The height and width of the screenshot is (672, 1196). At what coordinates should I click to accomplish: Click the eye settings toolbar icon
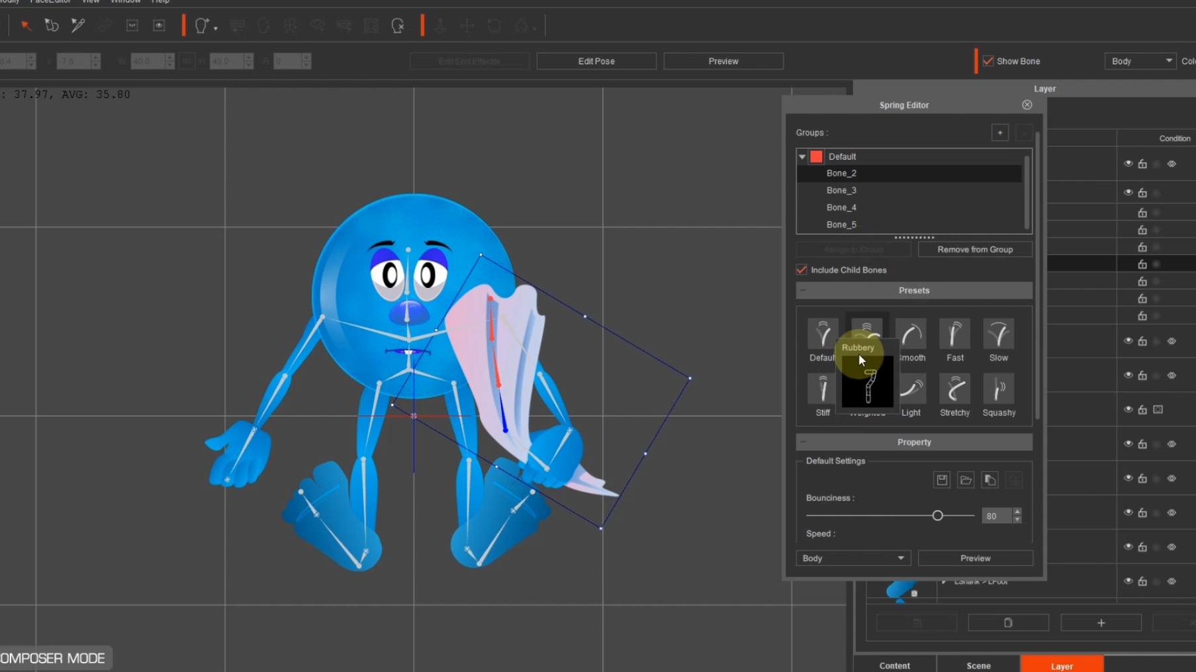[318, 26]
